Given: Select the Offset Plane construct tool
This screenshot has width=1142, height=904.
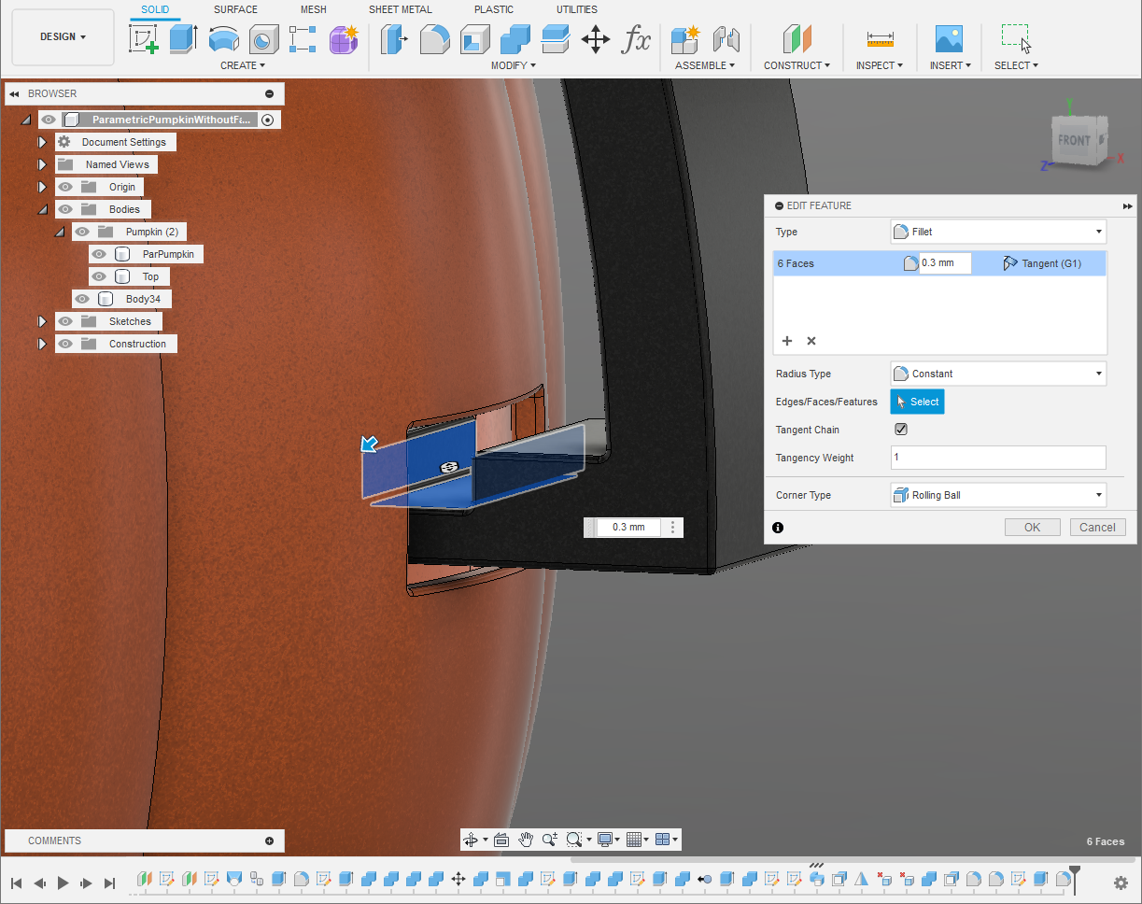Looking at the screenshot, I should click(x=797, y=39).
